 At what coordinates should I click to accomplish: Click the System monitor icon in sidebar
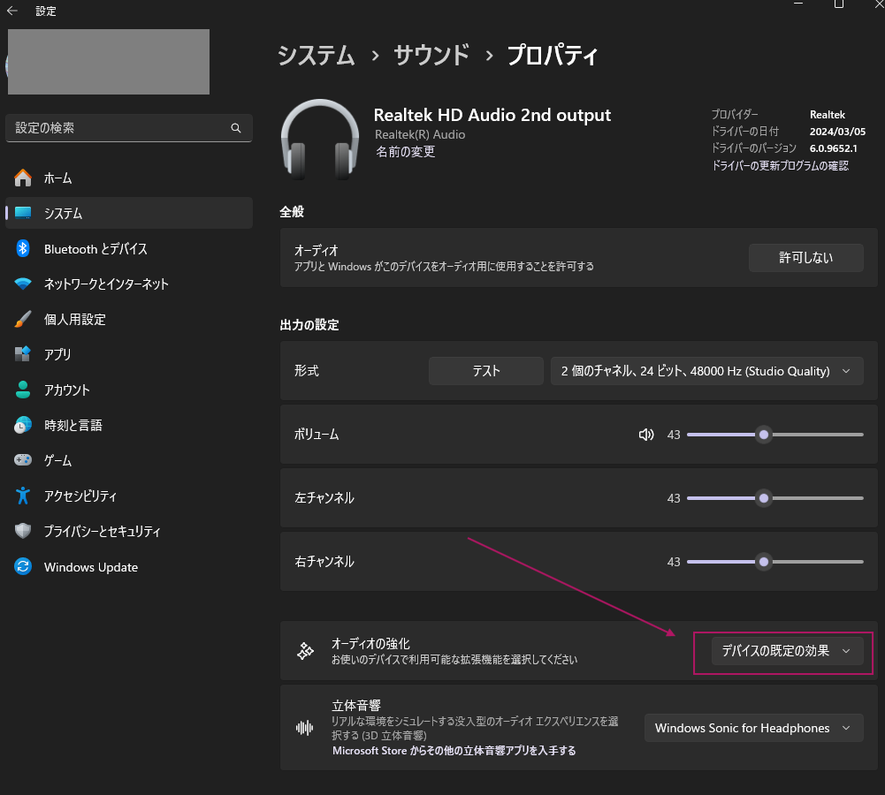(23, 213)
